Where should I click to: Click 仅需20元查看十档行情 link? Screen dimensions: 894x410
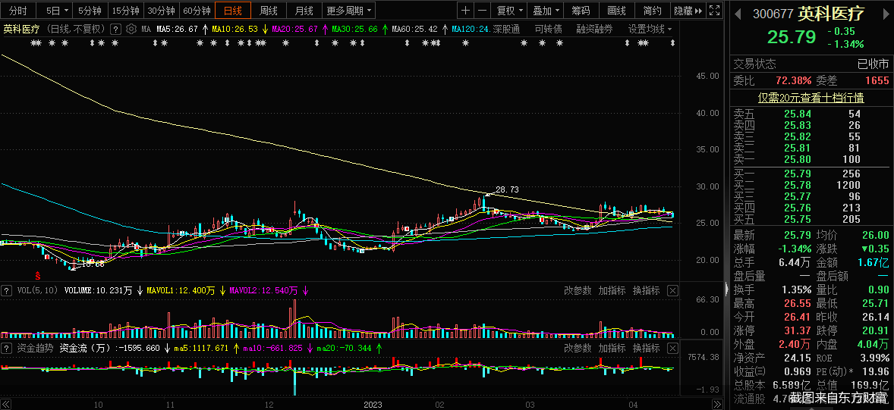(811, 98)
